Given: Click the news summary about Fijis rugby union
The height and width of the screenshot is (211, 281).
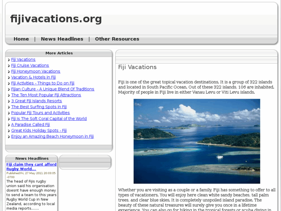Looking at the screenshot, I should tap(31, 195).
